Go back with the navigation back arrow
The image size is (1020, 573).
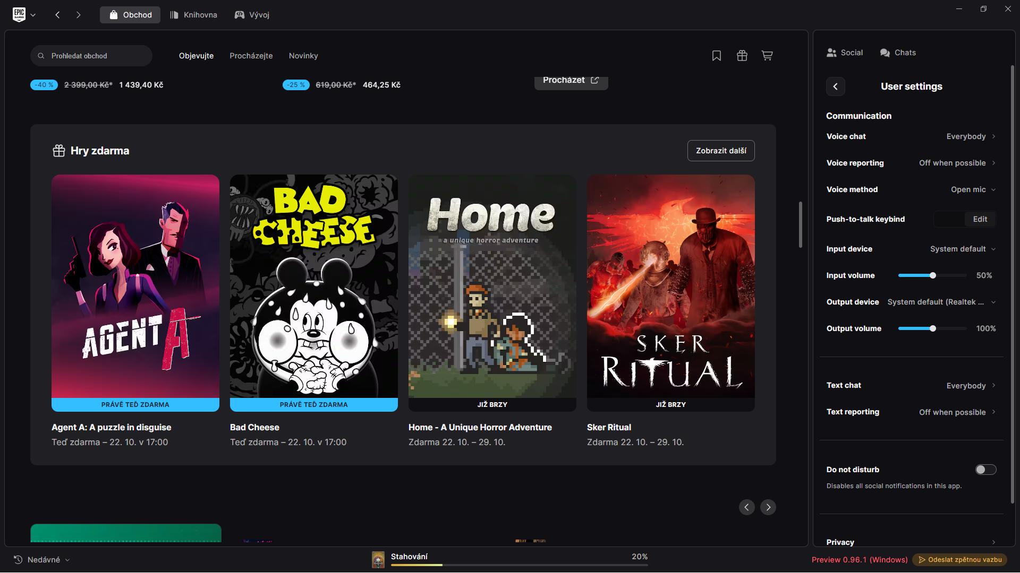57,15
